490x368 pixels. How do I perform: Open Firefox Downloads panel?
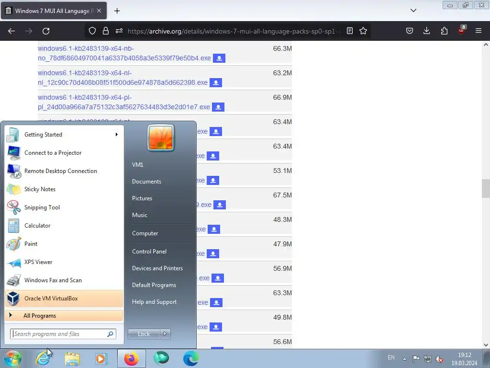[x=426, y=31]
